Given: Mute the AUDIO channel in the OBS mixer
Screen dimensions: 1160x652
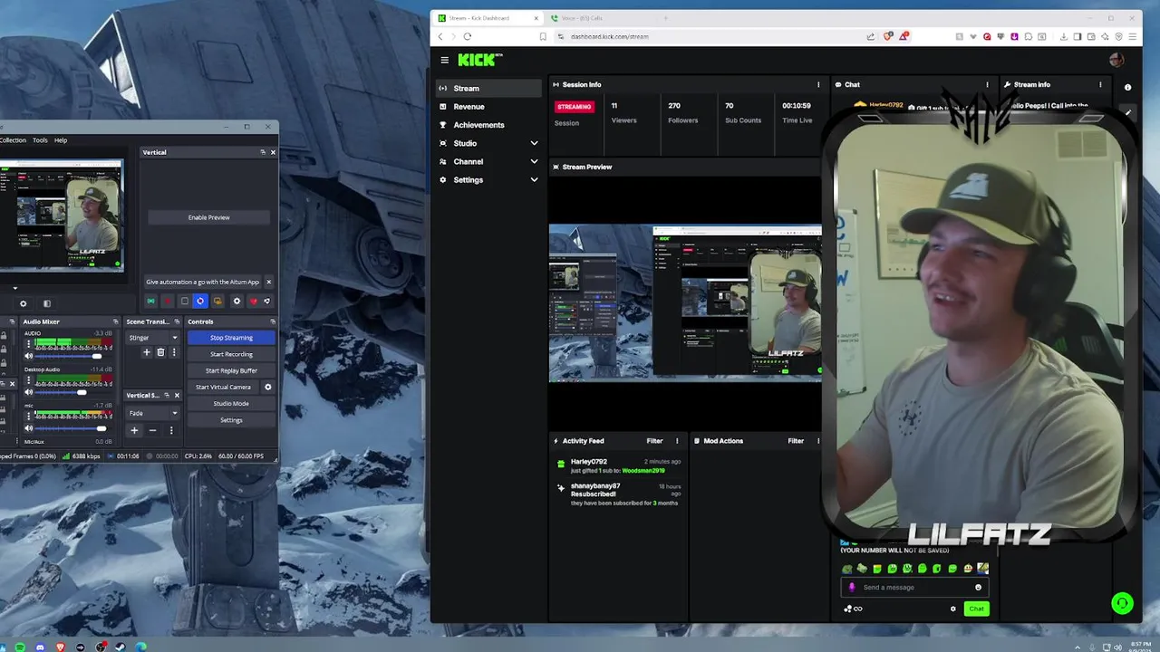Looking at the screenshot, I should coord(28,356).
